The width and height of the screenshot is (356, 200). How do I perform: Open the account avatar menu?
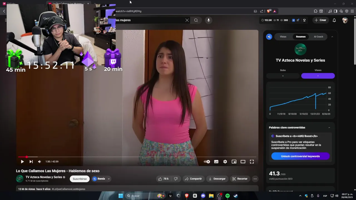point(345,20)
